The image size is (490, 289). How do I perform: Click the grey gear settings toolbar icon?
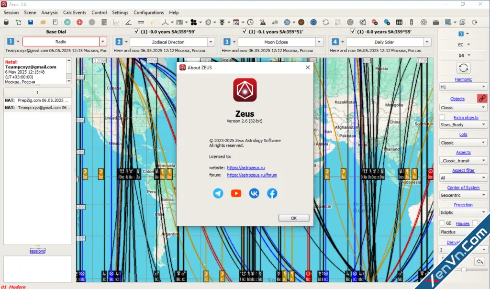tap(424, 22)
